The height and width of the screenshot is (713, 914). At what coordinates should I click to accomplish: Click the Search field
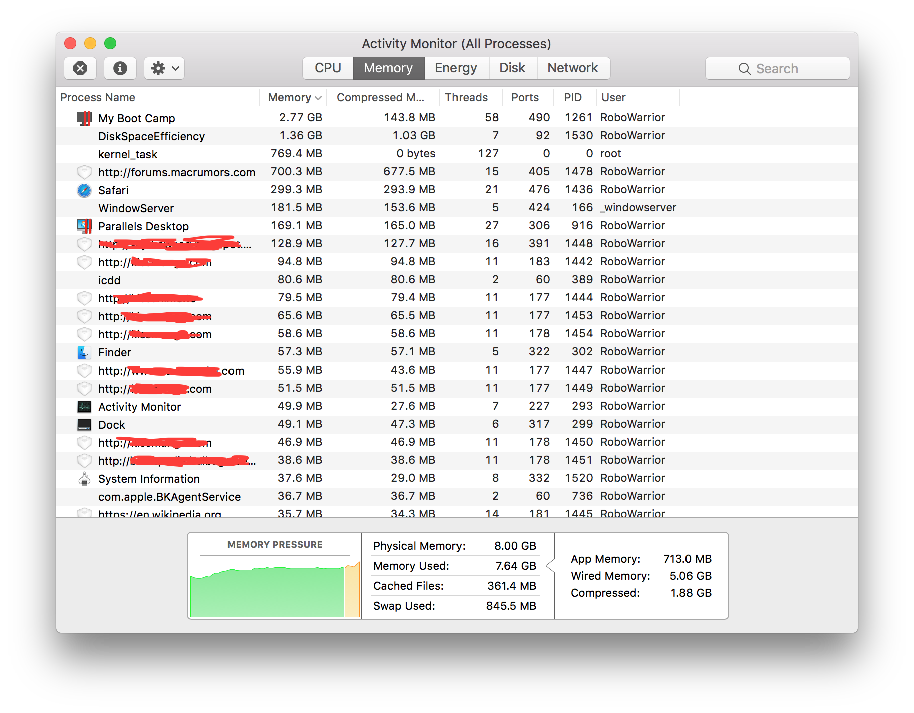(777, 68)
